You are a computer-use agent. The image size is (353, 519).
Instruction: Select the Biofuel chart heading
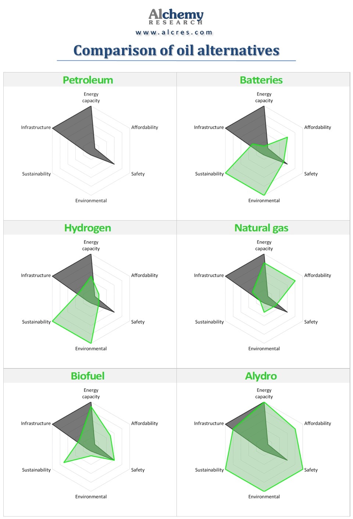[x=88, y=376]
